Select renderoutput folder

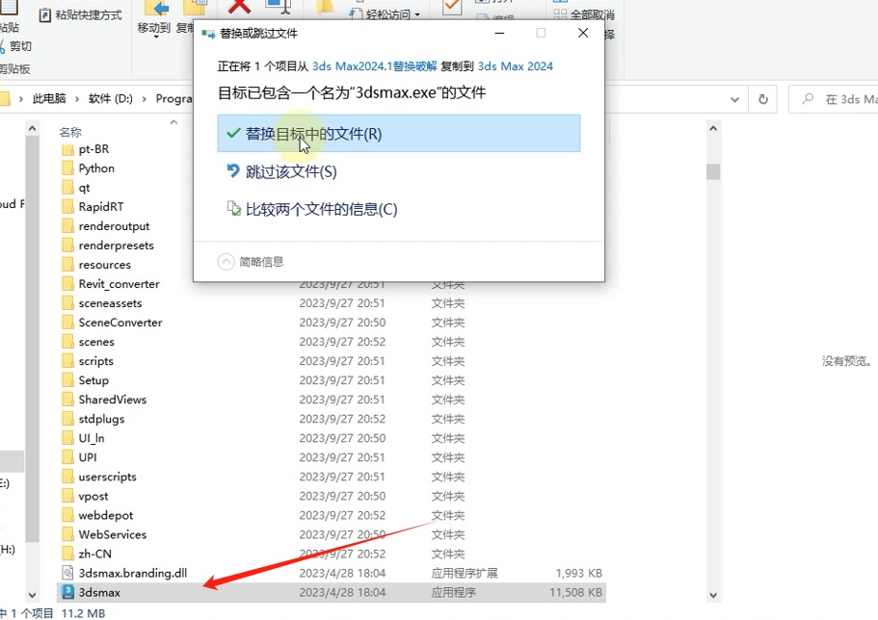point(114,226)
